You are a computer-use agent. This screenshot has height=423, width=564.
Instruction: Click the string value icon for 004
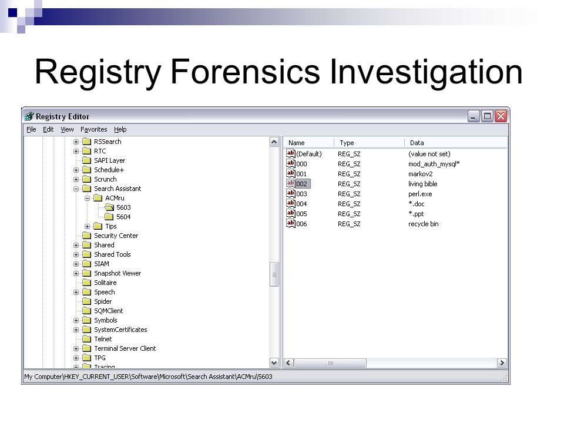tap(291, 204)
